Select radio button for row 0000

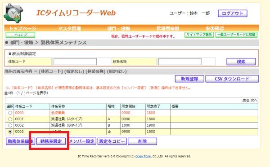click(x=10, y=113)
